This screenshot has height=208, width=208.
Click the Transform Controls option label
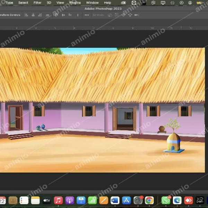point(10,15)
